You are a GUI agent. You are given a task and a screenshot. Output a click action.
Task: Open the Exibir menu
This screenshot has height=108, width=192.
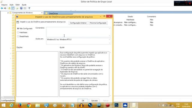[18, 5]
